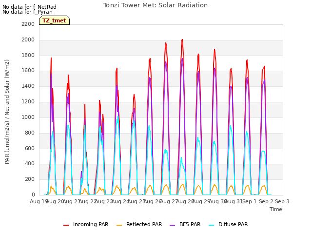Click the 'No data for f_Pyran' message
Screen dimensions: 312x234
(x=27, y=12)
